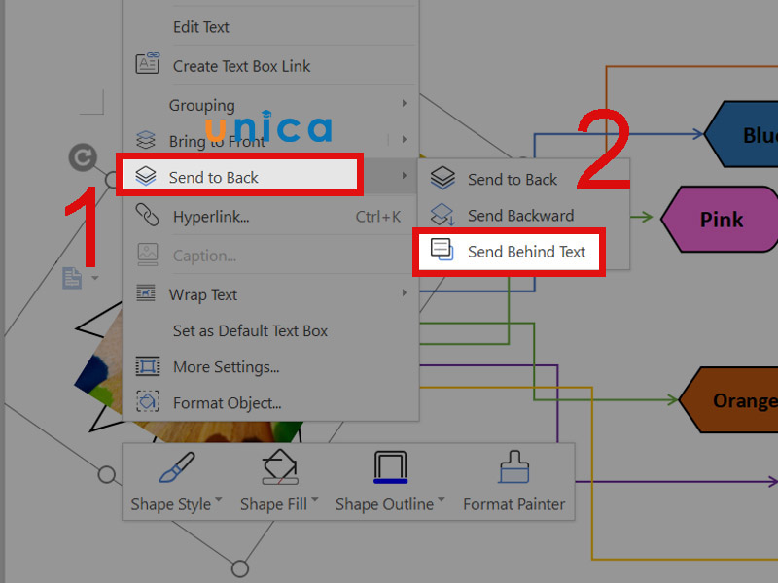Click the Wrap Text menu label
This screenshot has height=583, width=778.
click(x=203, y=294)
